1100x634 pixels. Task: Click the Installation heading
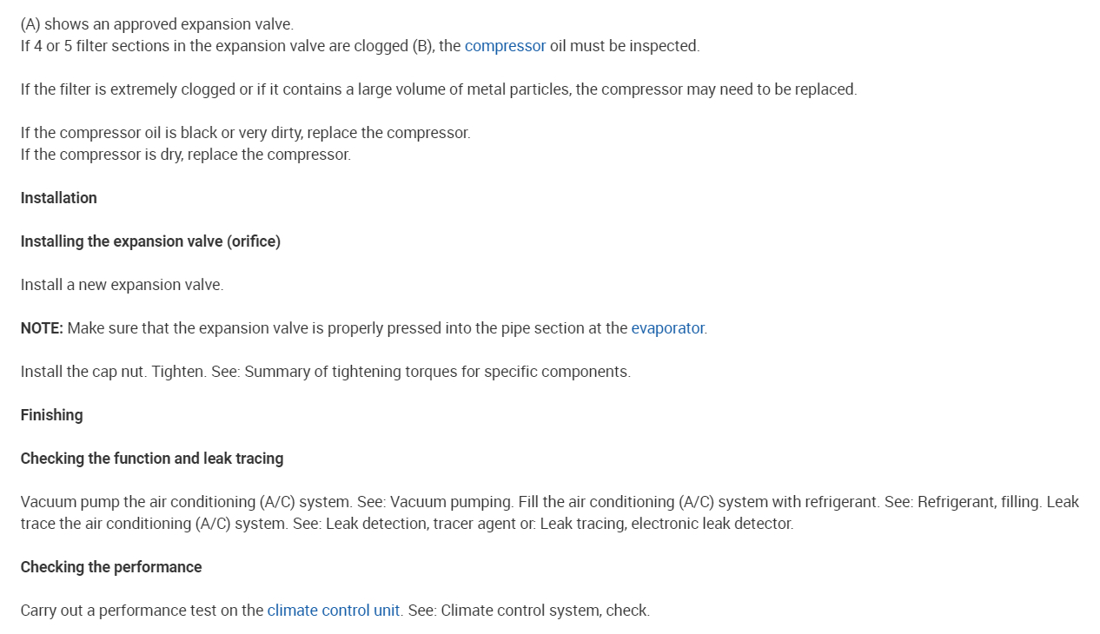pyautogui.click(x=59, y=198)
